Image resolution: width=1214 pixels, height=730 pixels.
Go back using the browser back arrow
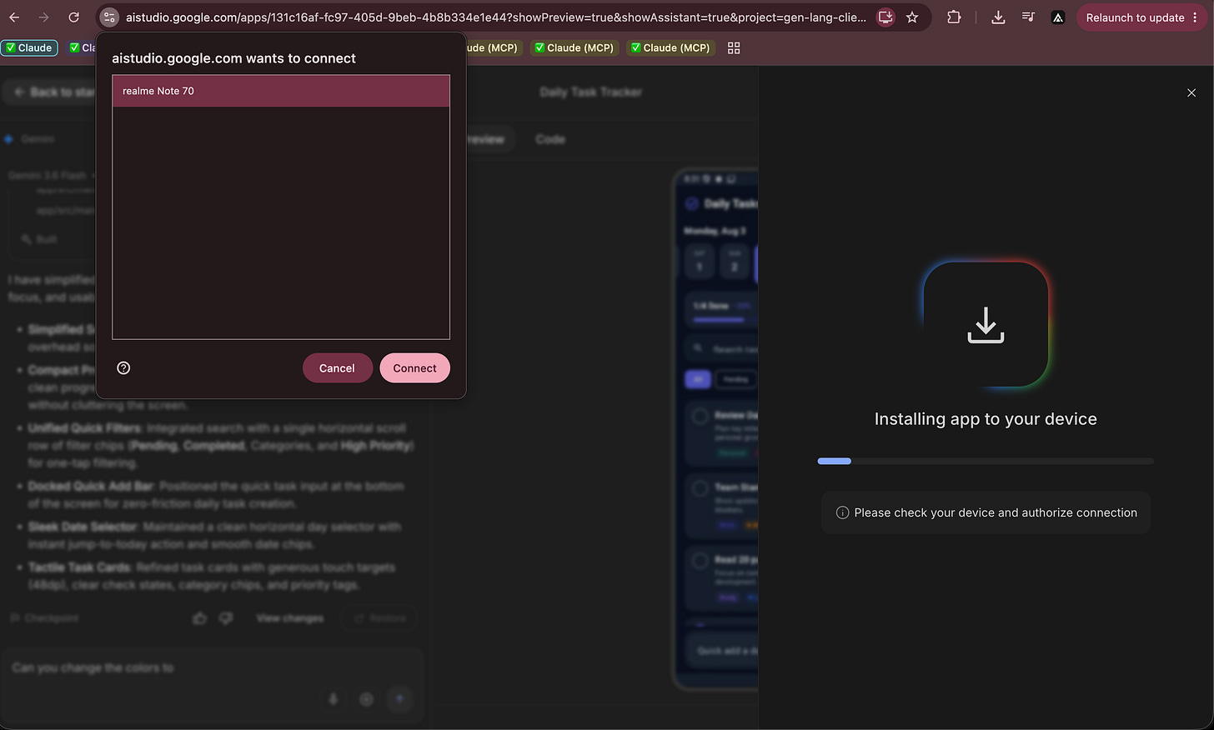pos(14,17)
